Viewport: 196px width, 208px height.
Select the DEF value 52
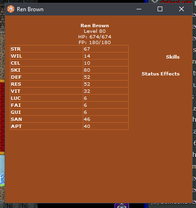[87, 77]
